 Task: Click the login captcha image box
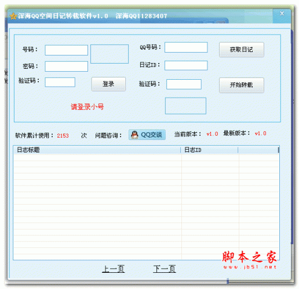pos(110,54)
